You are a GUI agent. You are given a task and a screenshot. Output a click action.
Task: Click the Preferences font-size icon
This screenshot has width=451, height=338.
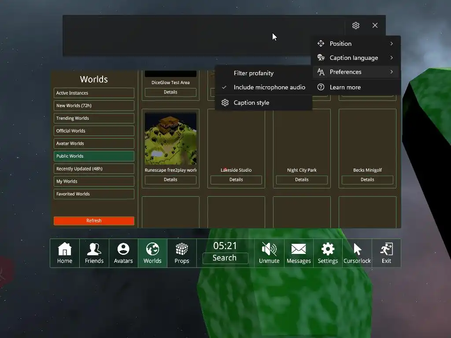(x=321, y=72)
